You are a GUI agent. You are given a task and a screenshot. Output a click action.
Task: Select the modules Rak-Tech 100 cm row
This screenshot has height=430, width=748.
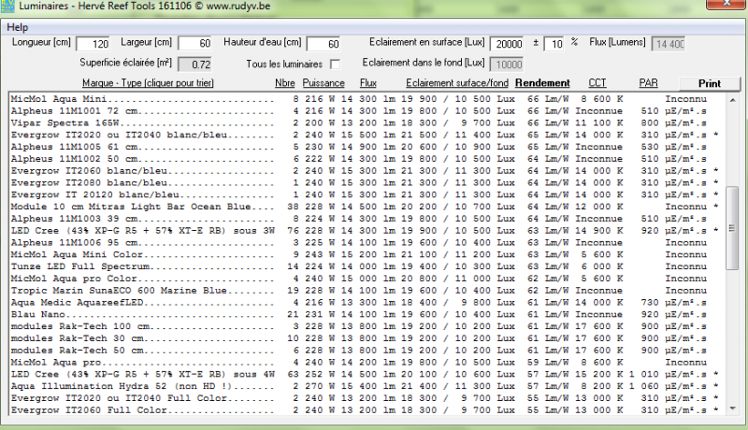coord(366,326)
